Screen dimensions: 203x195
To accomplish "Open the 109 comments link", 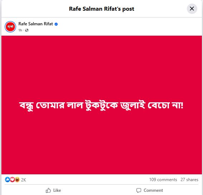I will (163, 180).
